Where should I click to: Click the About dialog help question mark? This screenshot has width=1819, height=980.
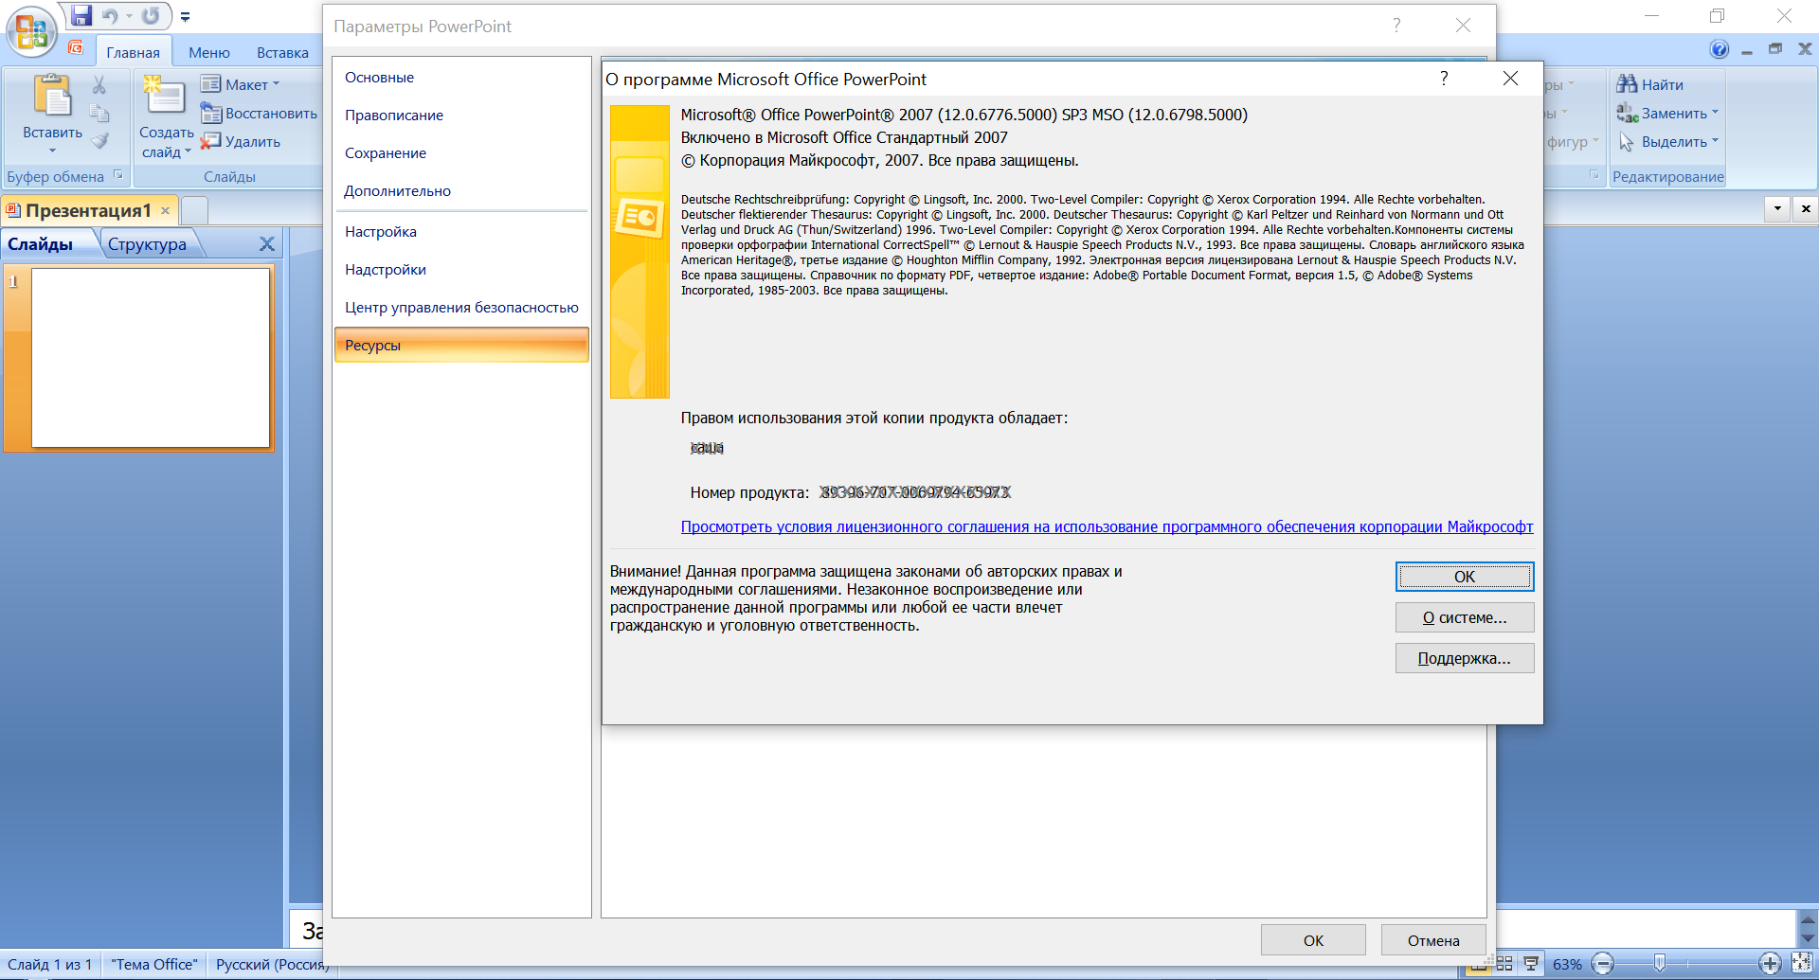tap(1444, 79)
